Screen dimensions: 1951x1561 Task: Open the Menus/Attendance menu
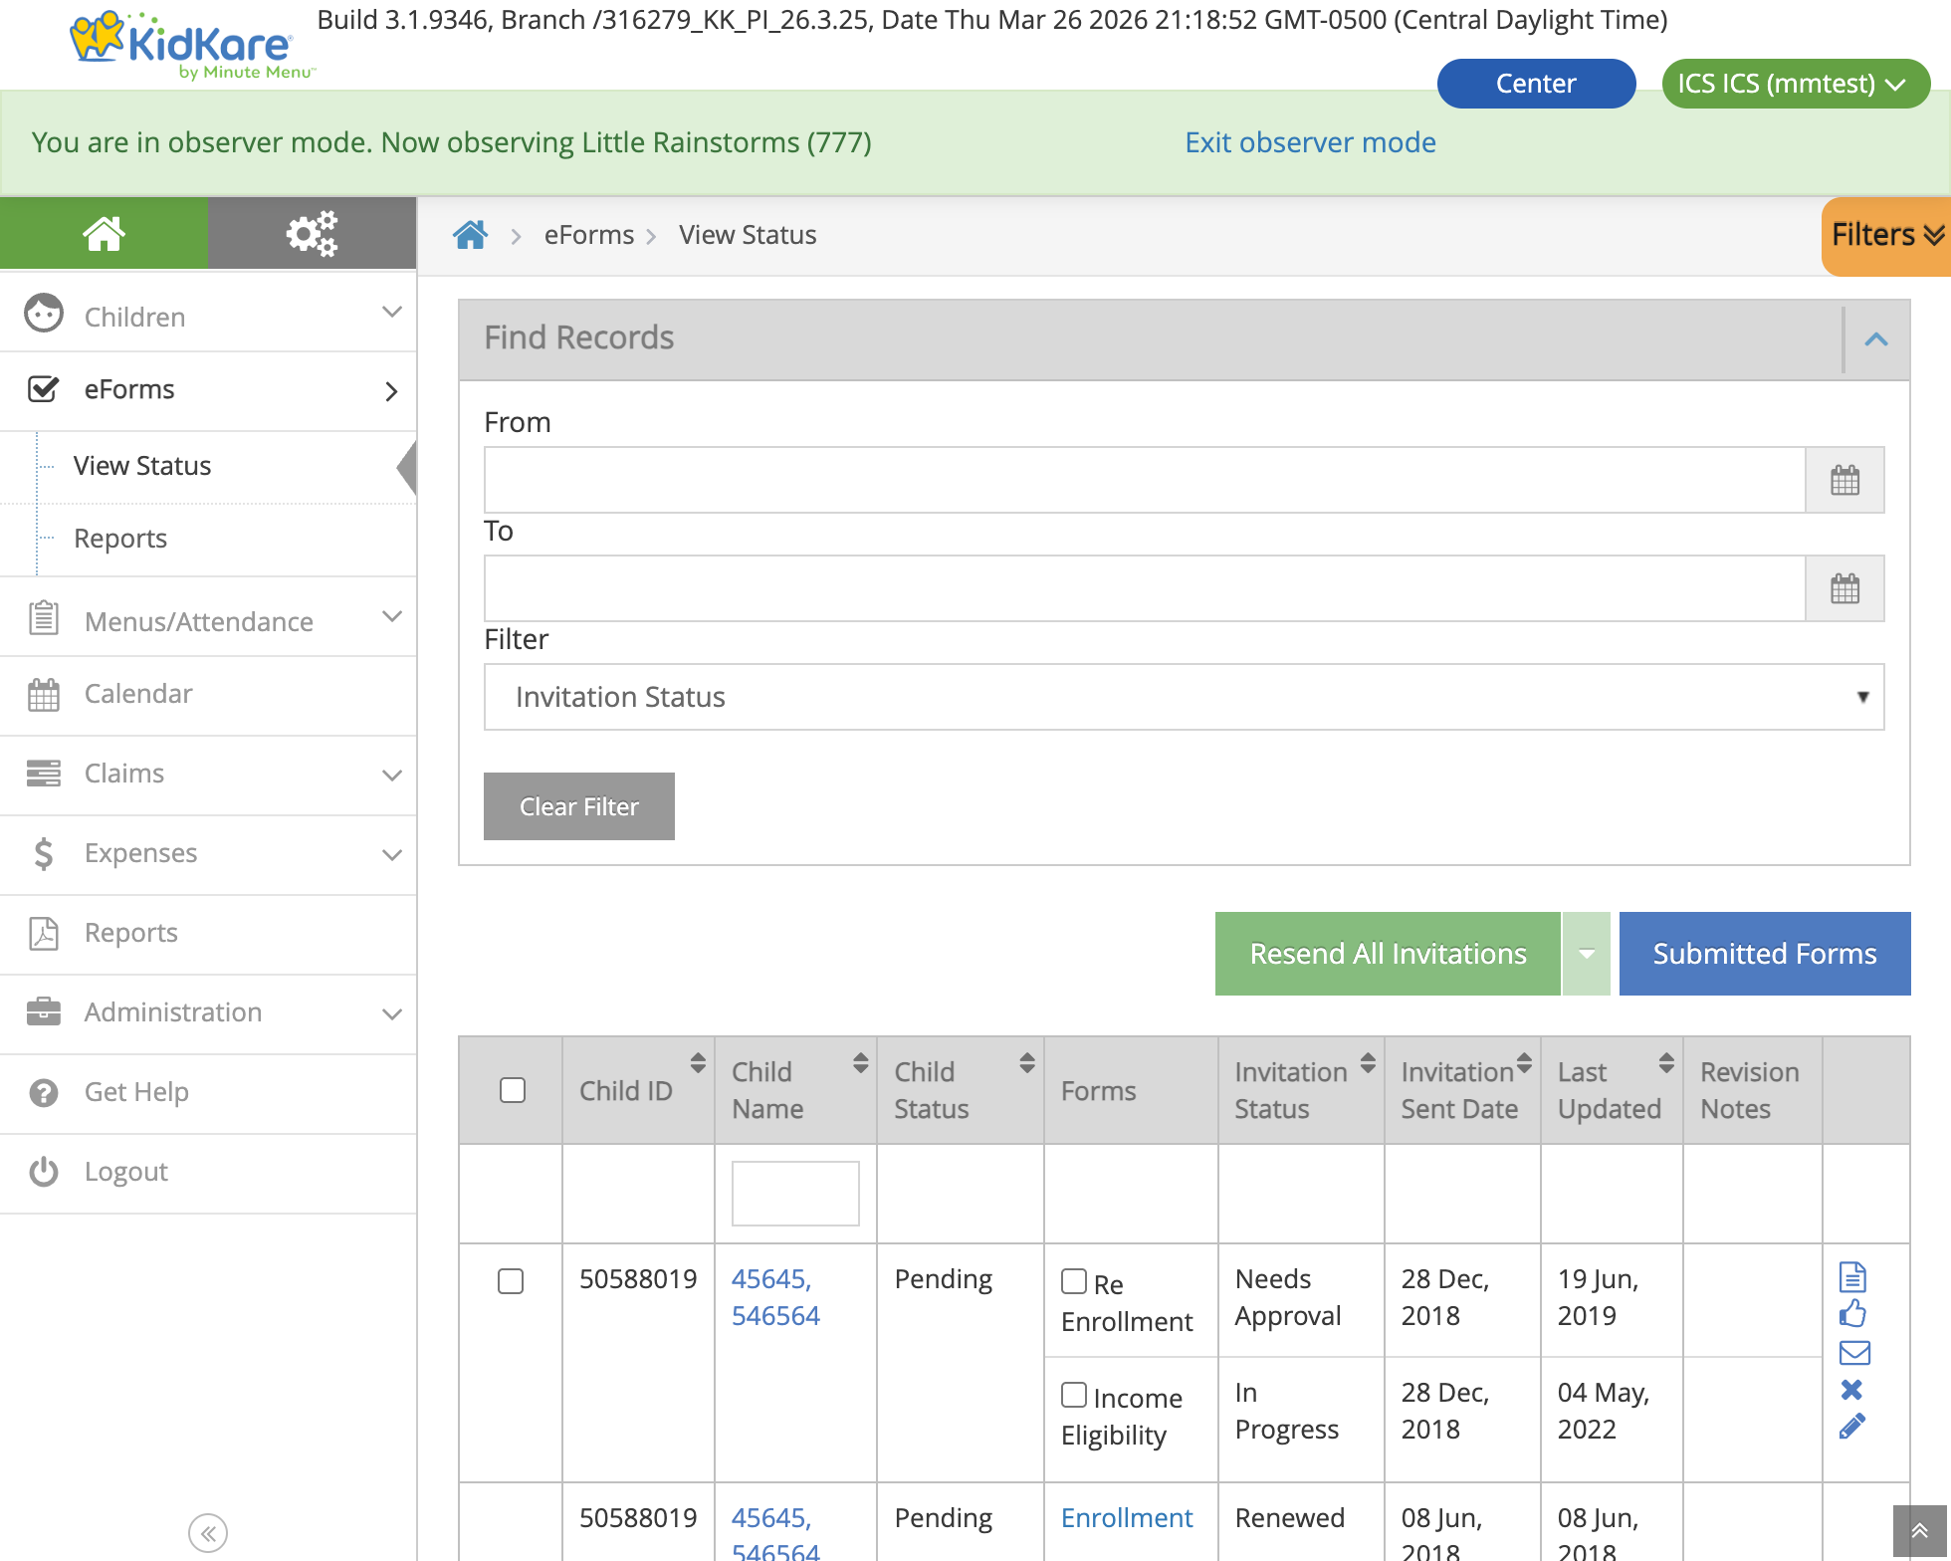(197, 620)
